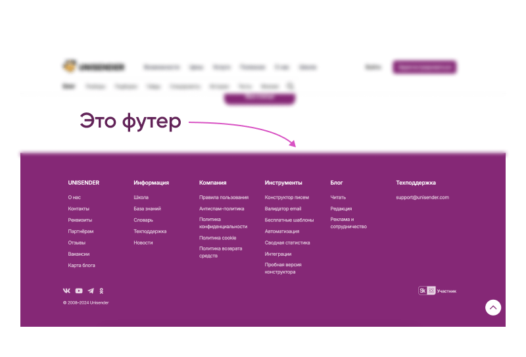Screen dimensions: 526x357
Task: Open the Валидатор email link
Action: pos(283,208)
